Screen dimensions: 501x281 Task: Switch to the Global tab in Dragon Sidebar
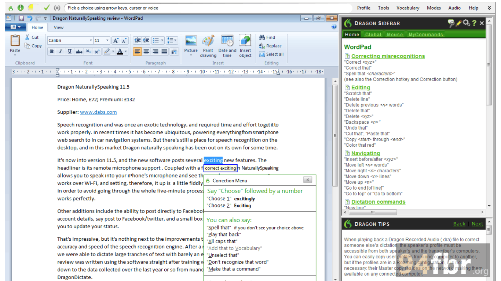(373, 34)
